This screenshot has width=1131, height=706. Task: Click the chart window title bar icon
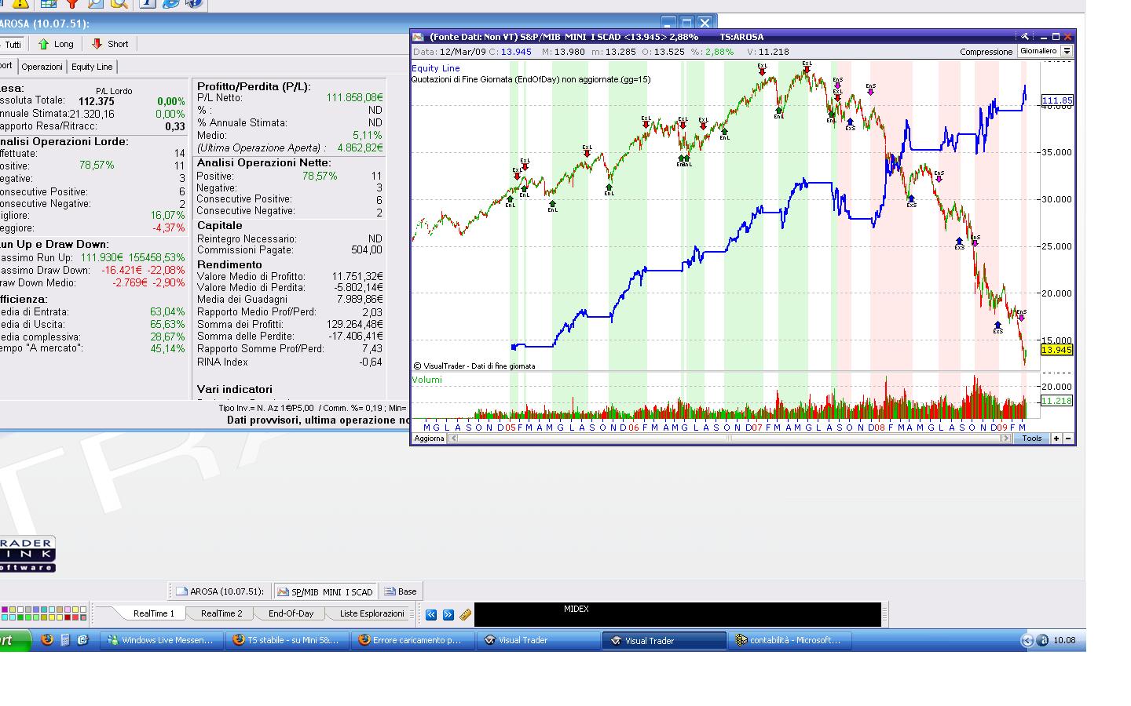tap(419, 37)
